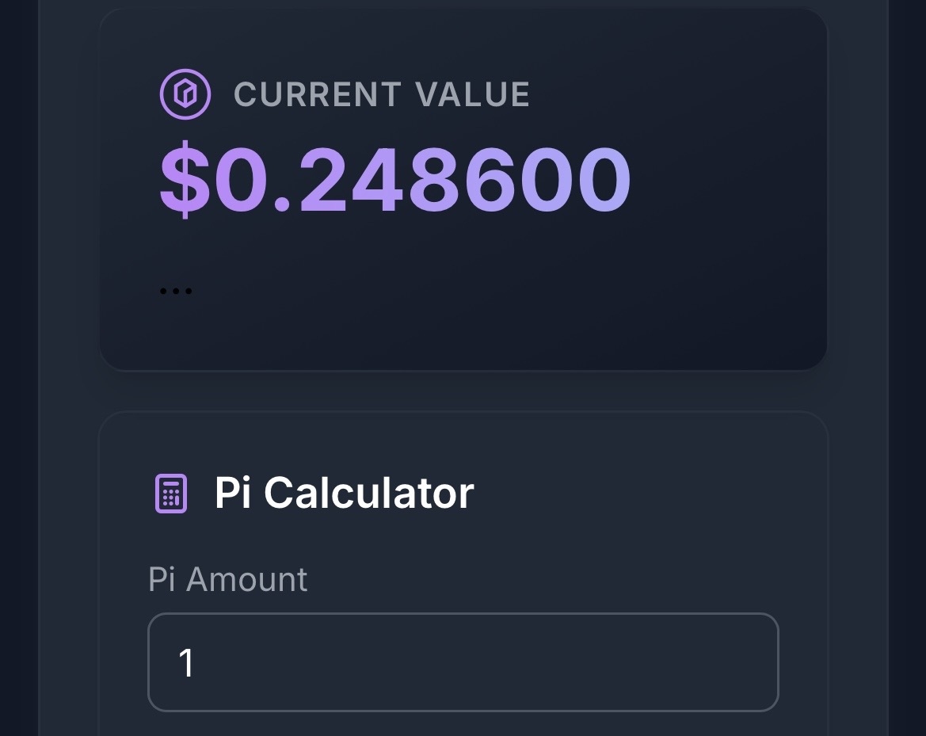This screenshot has width=926, height=736.
Task: Click empty space right of the price
Action: pyautogui.click(x=729, y=181)
